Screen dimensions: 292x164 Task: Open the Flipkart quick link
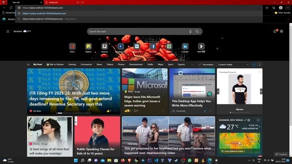pos(89,47)
